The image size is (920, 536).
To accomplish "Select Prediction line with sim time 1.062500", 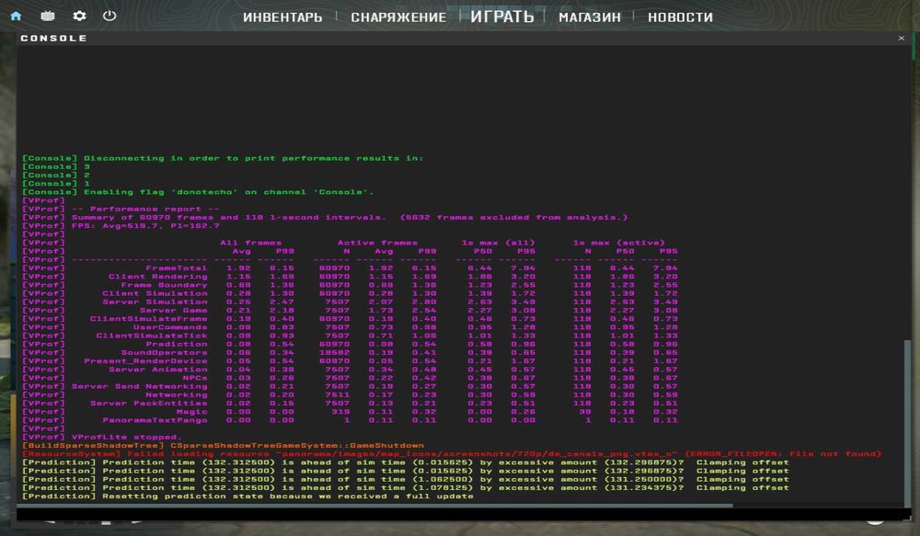I will point(406,479).
